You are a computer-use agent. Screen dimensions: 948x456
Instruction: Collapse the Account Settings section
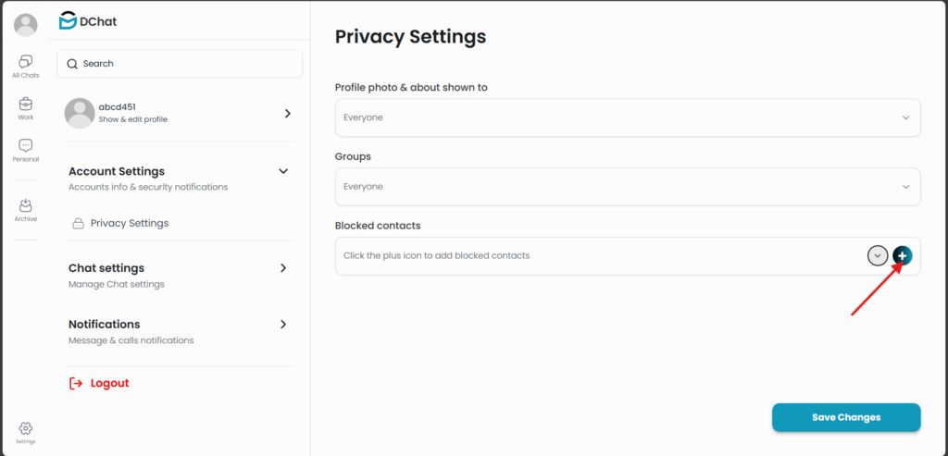pyautogui.click(x=283, y=171)
